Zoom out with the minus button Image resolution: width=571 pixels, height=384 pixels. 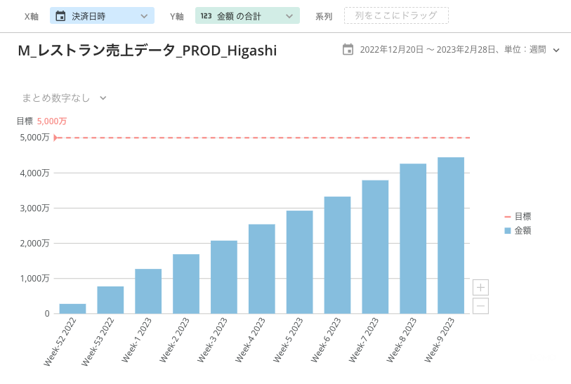point(480,306)
